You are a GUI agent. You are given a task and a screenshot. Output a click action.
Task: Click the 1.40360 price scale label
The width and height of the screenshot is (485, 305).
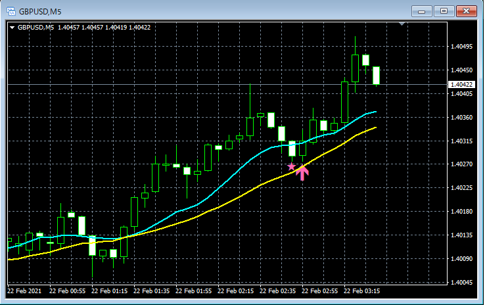461,118
